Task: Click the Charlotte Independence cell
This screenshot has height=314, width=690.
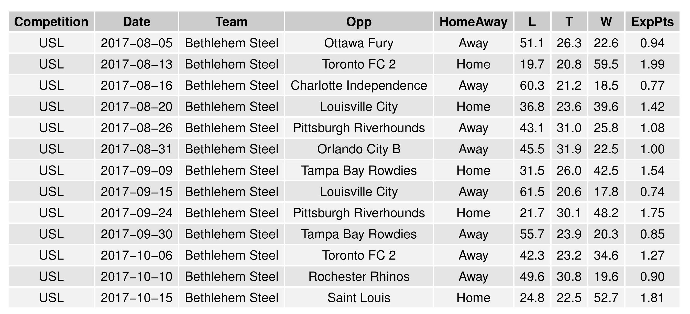Action: click(x=359, y=86)
